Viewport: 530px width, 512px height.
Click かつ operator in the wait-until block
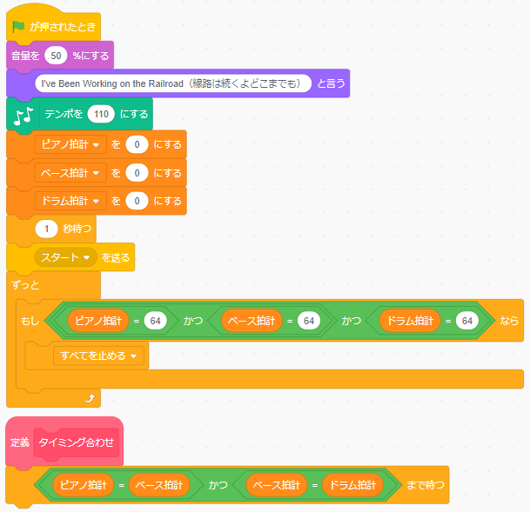tap(218, 485)
